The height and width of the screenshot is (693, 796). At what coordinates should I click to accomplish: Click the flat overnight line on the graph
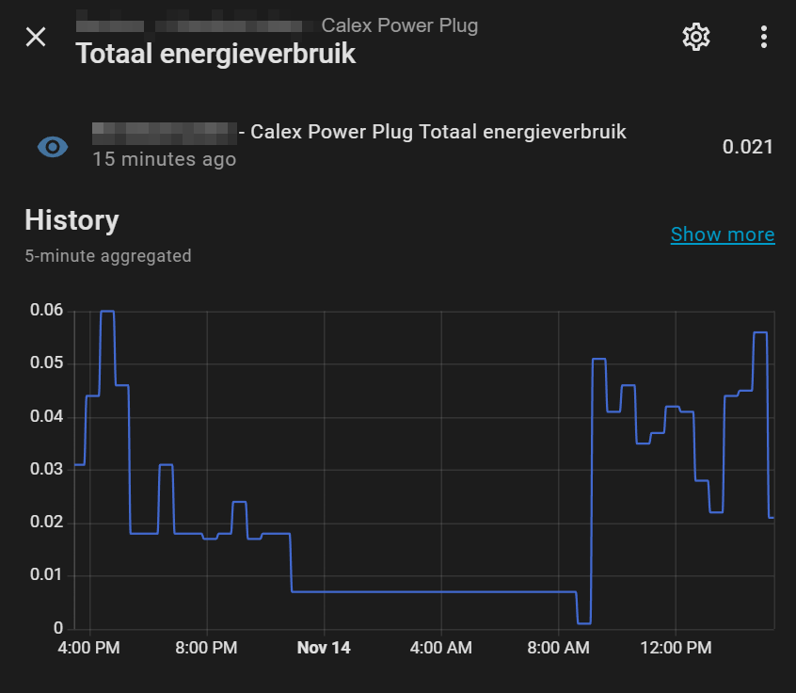click(x=433, y=591)
